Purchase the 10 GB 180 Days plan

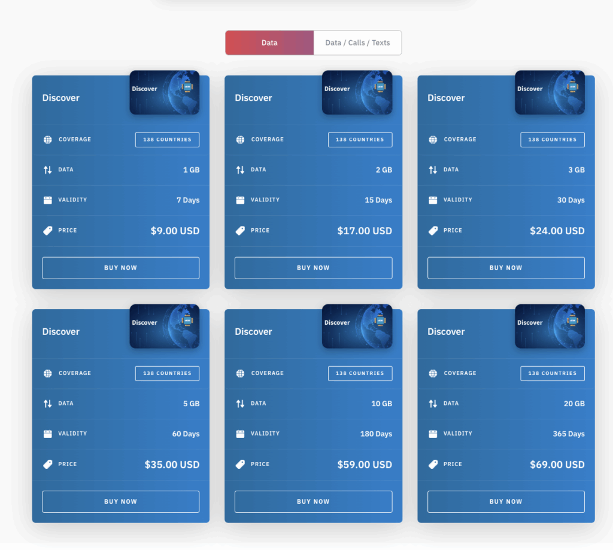tap(313, 501)
